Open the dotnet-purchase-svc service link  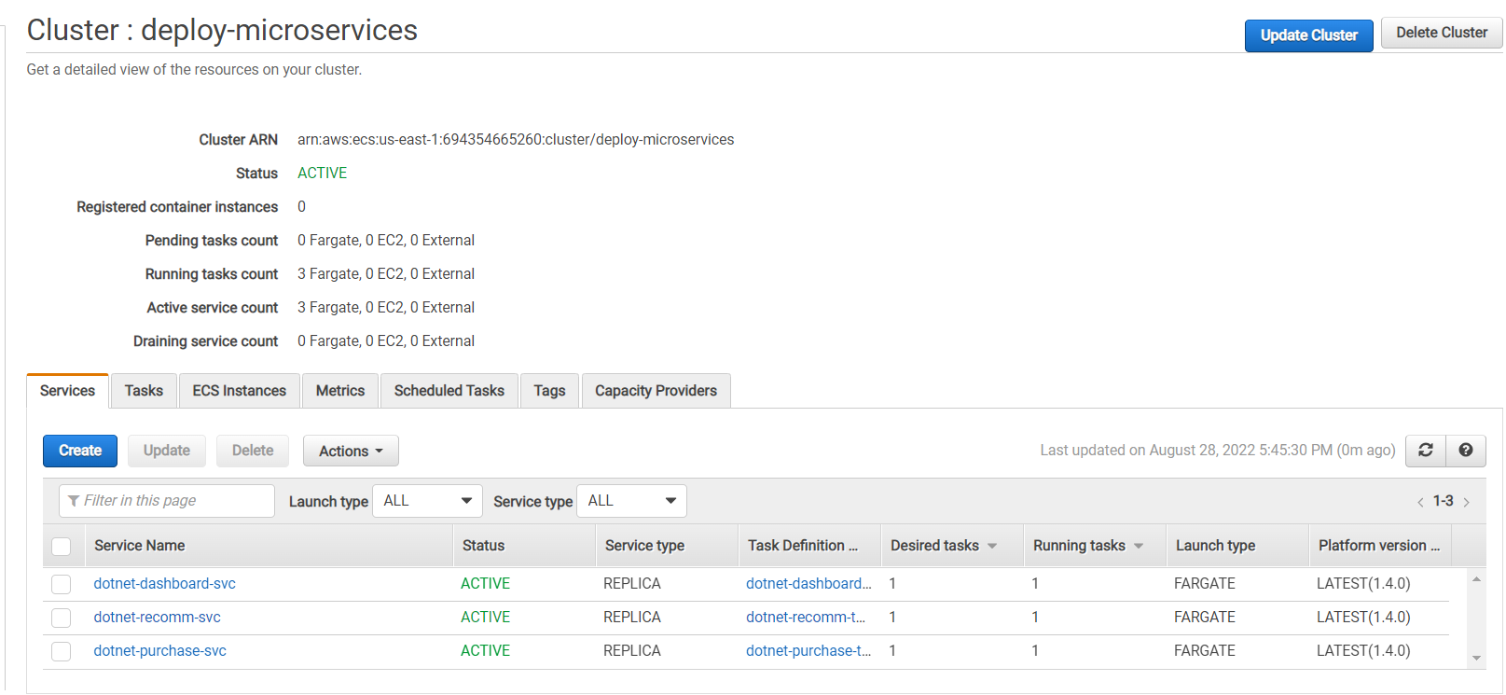pos(159,651)
